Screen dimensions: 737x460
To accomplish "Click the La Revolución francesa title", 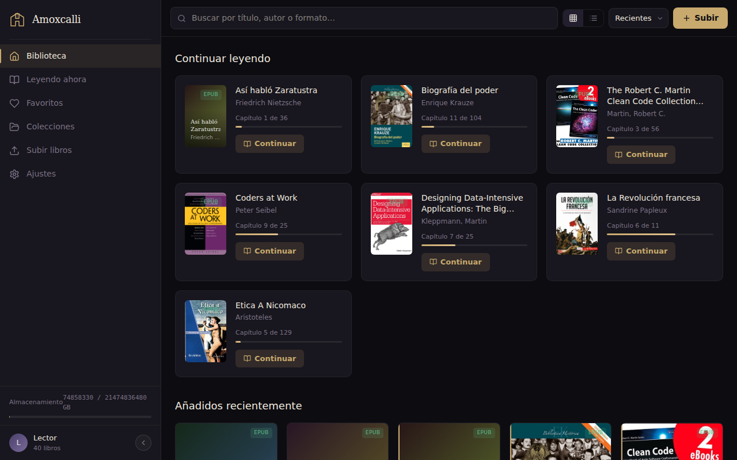I will click(x=654, y=198).
